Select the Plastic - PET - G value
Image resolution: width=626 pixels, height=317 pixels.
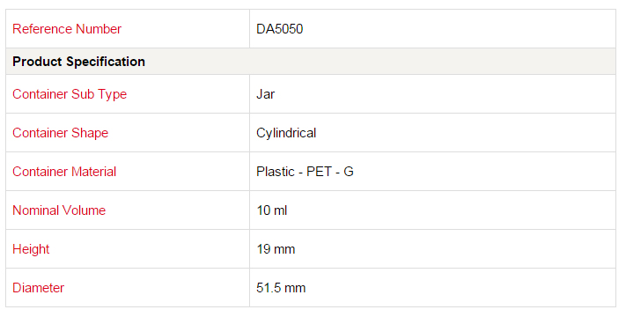(x=305, y=172)
